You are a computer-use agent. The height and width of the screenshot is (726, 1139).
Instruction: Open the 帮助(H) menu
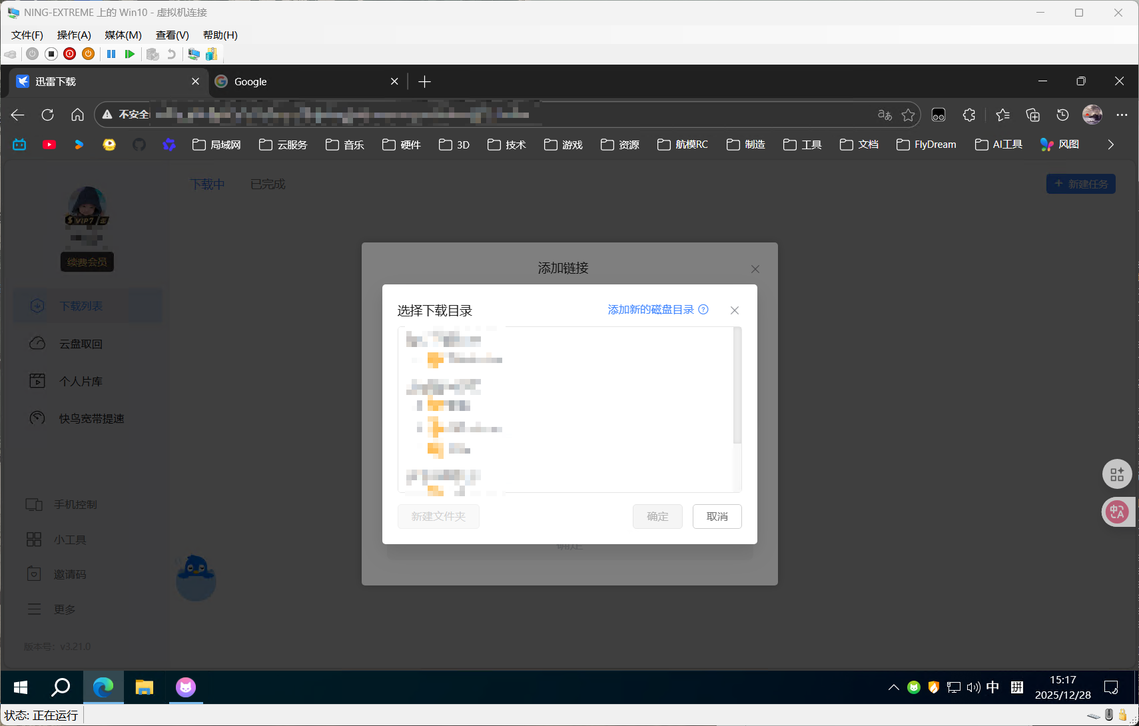click(x=220, y=35)
